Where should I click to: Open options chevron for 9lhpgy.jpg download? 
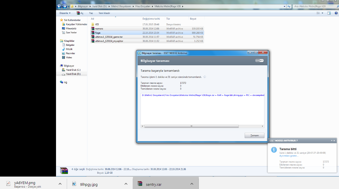click(x=126, y=184)
